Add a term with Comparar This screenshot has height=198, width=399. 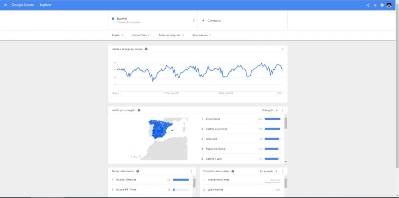(243, 21)
